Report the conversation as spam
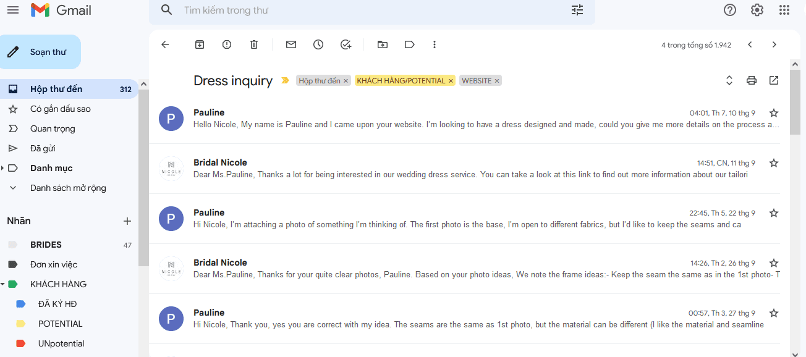 point(227,44)
